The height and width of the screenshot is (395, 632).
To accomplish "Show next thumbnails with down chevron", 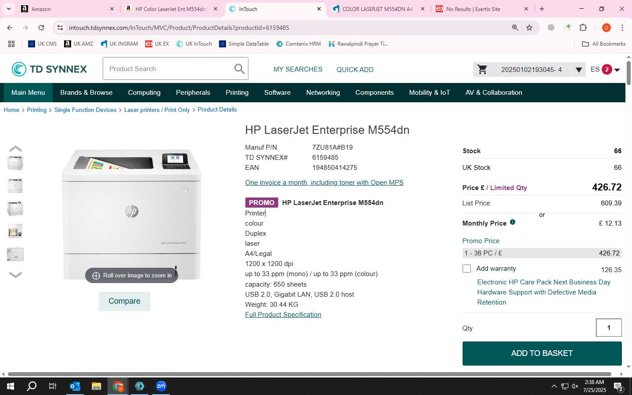I will (15, 275).
